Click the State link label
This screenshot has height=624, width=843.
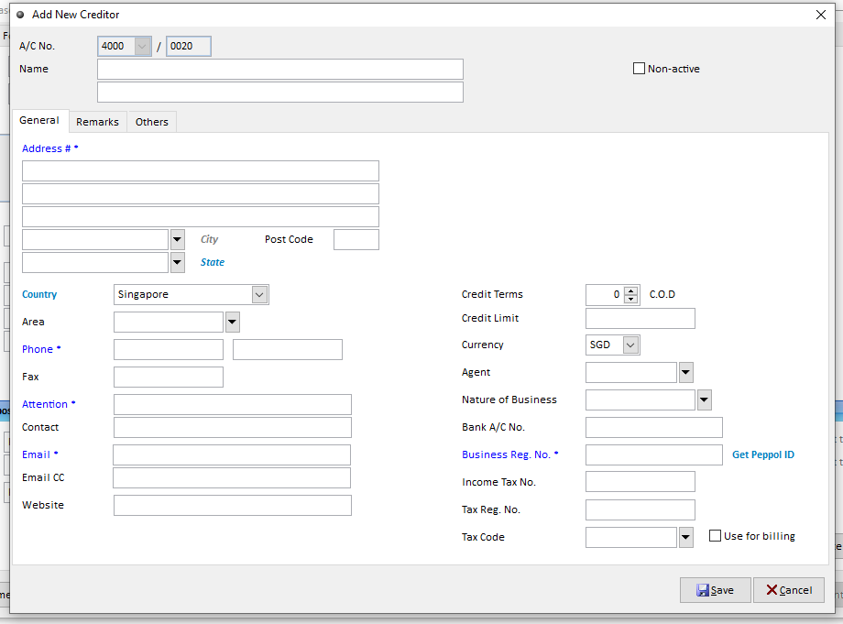[x=213, y=262]
